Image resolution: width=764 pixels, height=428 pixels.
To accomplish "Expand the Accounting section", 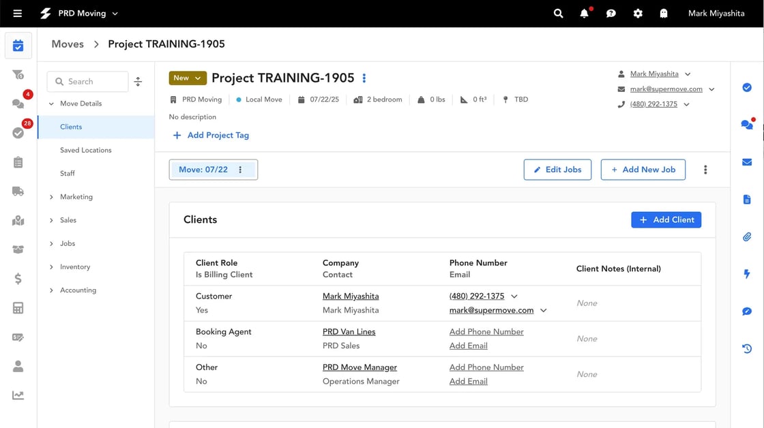I will point(78,290).
